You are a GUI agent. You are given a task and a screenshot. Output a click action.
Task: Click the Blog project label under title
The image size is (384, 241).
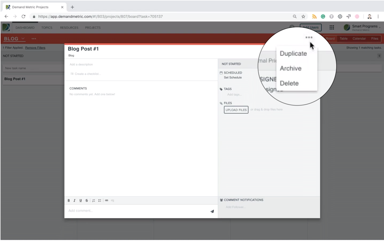(x=71, y=56)
